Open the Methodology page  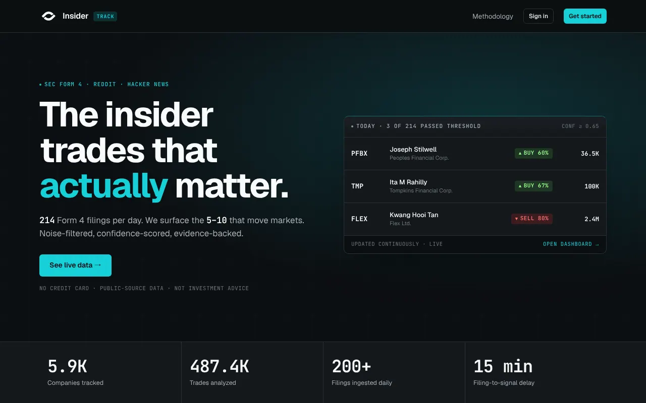493,16
